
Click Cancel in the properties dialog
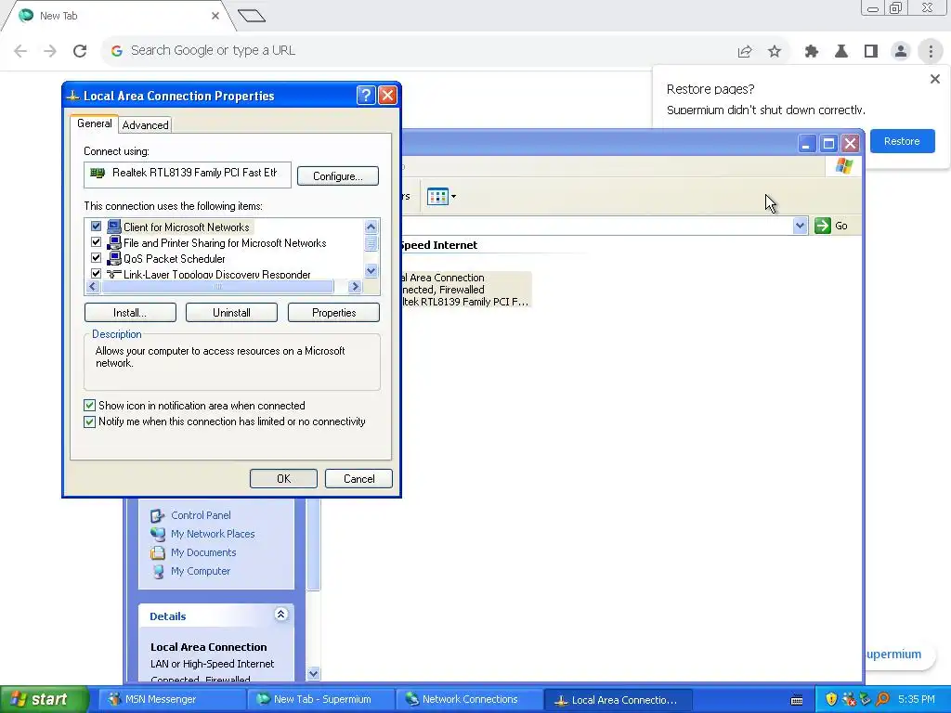pos(358,479)
